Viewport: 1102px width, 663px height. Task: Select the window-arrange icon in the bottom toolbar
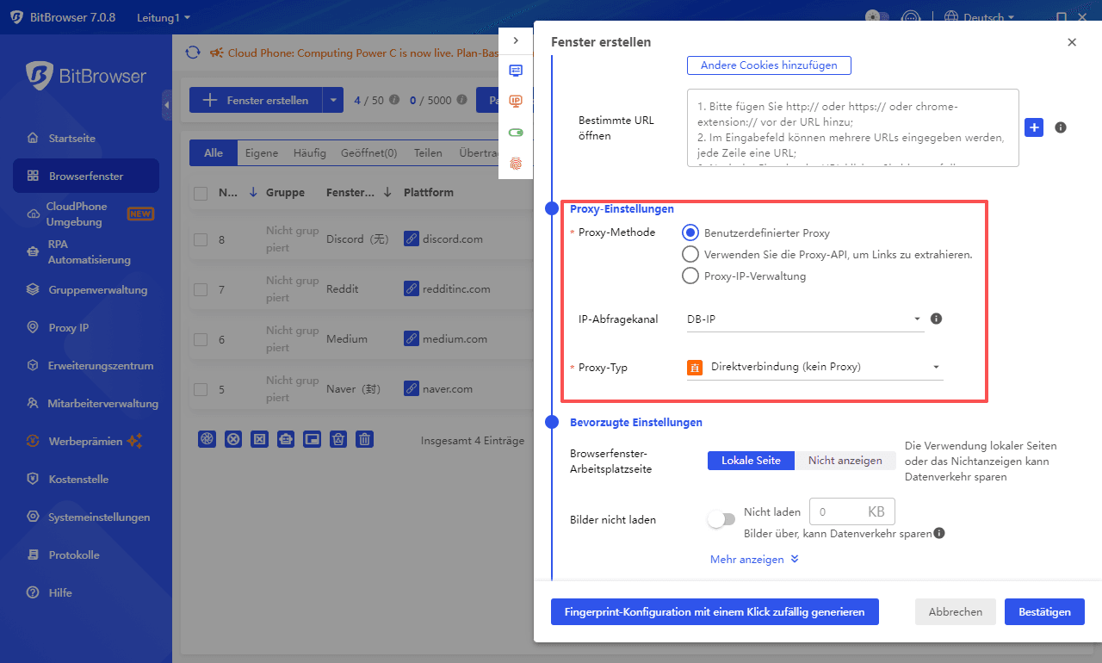(x=313, y=439)
